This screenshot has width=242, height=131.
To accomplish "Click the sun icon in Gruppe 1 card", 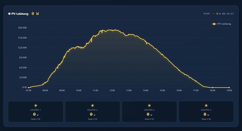I will tap(36, 105).
